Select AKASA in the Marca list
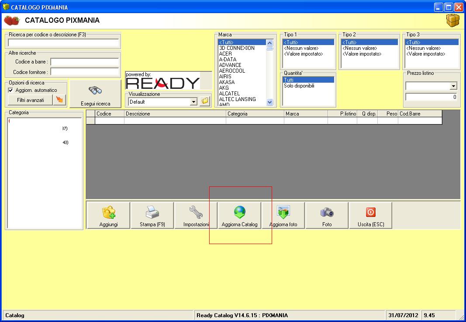The height and width of the screenshot is (322, 466). pos(242,82)
